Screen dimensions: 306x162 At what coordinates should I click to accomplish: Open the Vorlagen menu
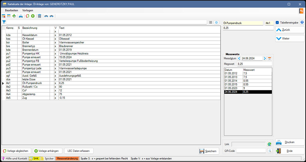point(28,10)
